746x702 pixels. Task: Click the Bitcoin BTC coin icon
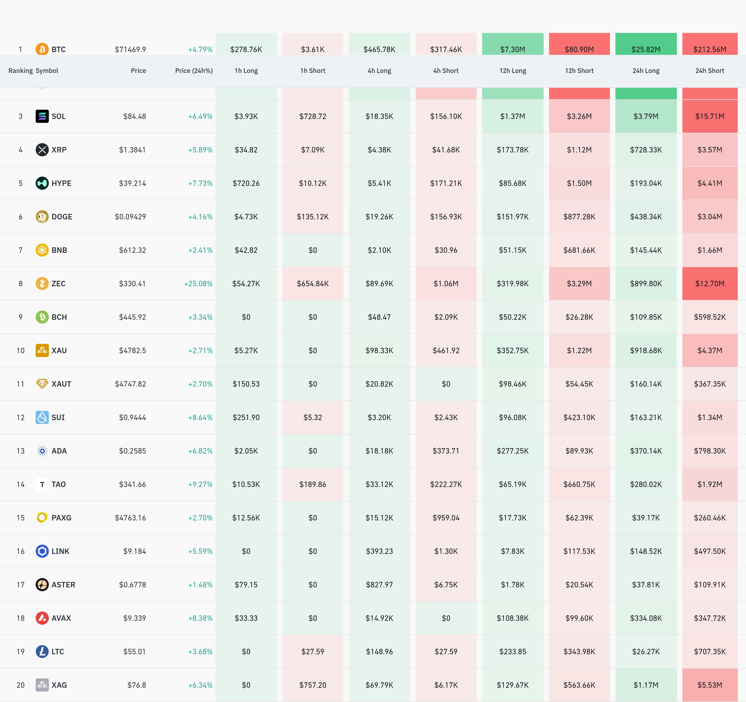pyautogui.click(x=42, y=49)
